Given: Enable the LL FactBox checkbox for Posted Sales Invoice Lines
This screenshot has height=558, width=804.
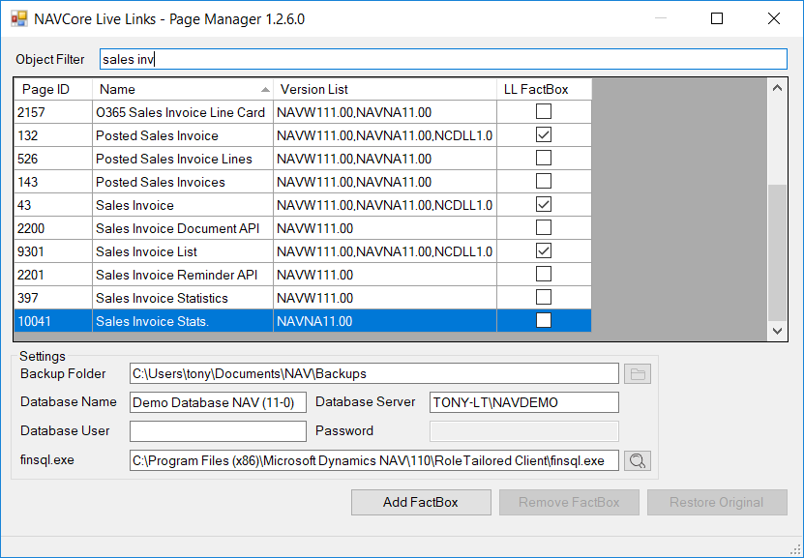Looking at the screenshot, I should [543, 159].
